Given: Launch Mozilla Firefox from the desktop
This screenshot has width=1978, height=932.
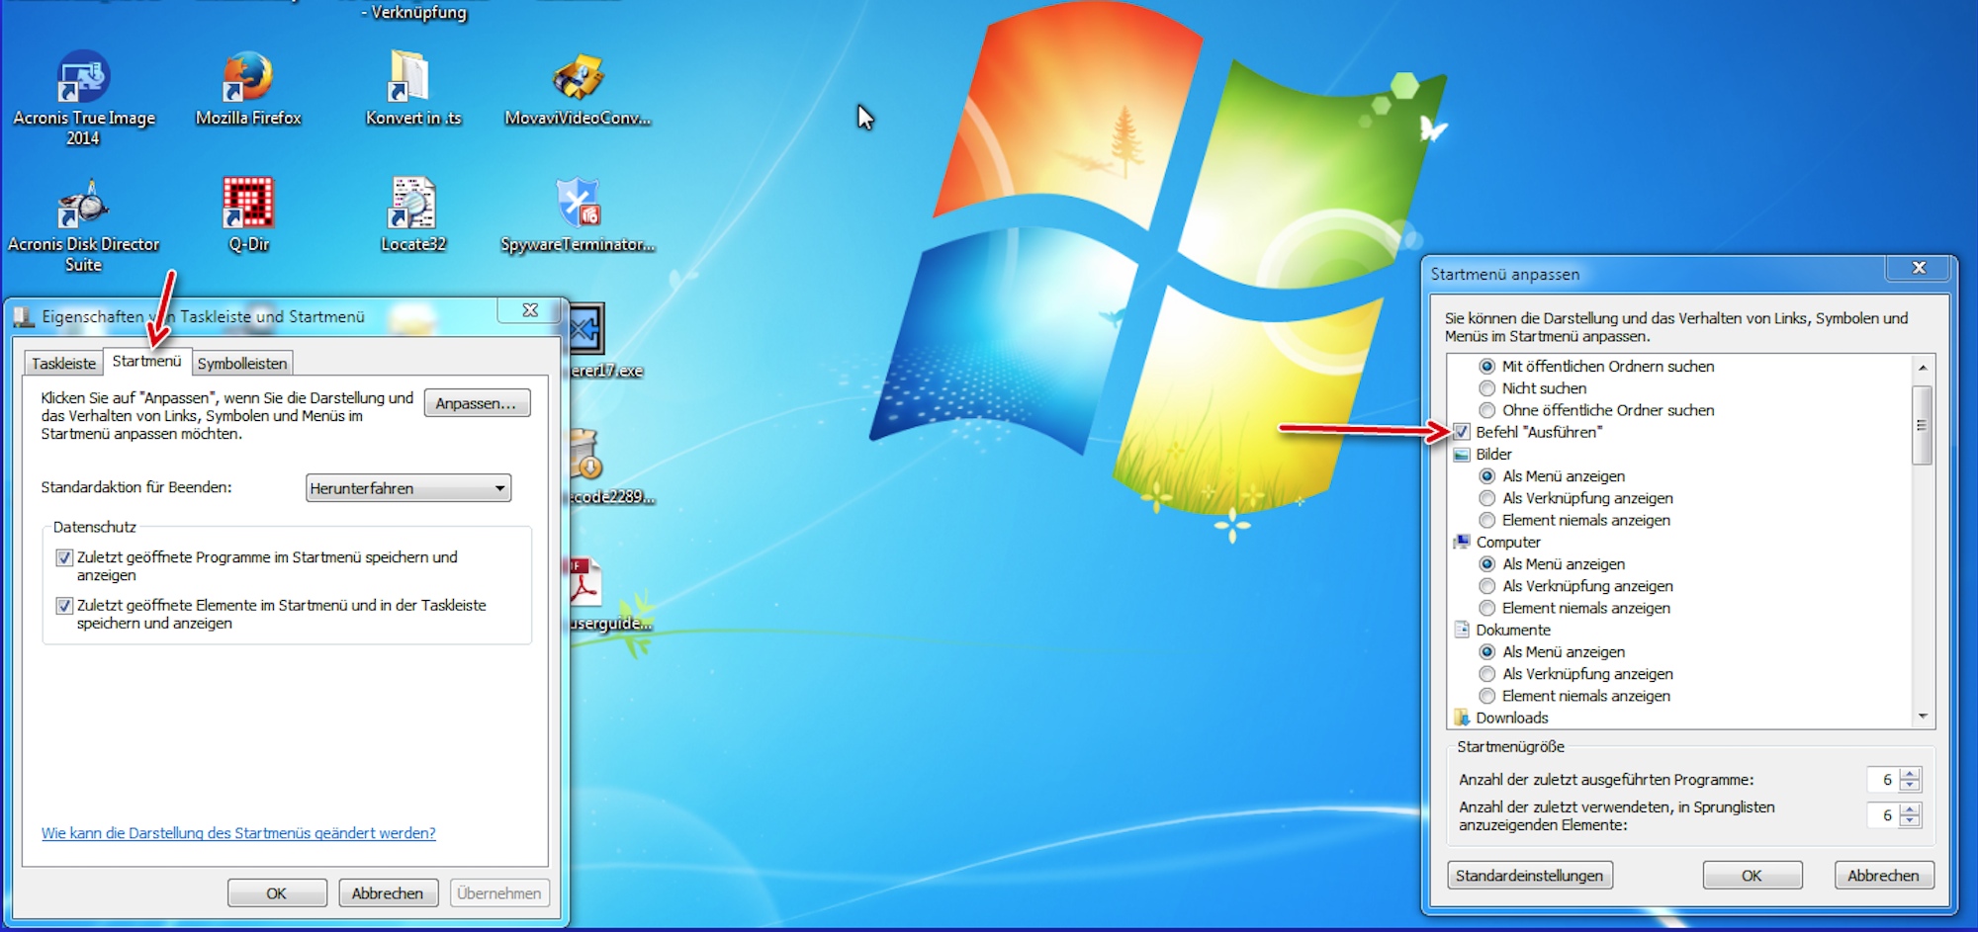Looking at the screenshot, I should tap(247, 79).
